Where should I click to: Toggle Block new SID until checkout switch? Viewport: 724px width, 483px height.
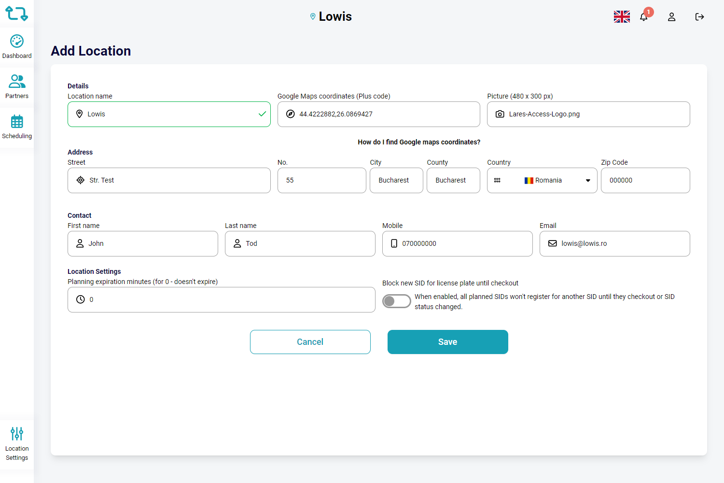(x=396, y=301)
